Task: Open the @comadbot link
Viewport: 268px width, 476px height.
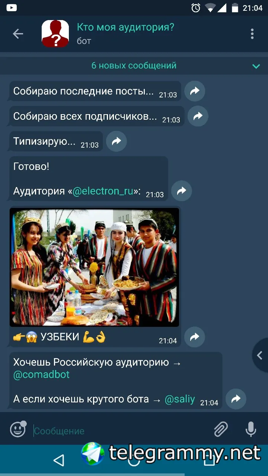Action: (x=41, y=374)
